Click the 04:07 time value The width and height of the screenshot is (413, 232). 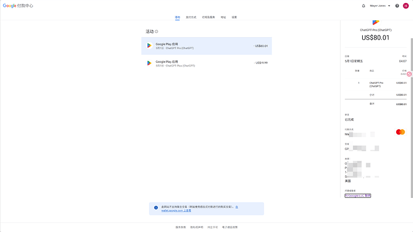coord(403,61)
